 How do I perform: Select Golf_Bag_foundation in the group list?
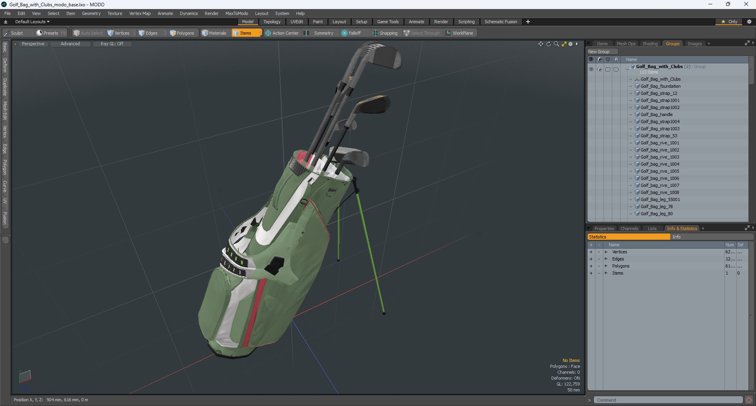point(660,86)
